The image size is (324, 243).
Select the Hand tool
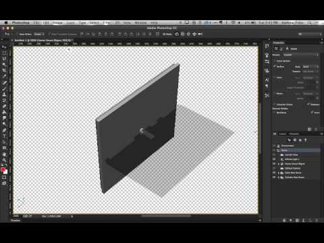[x=4, y=155]
